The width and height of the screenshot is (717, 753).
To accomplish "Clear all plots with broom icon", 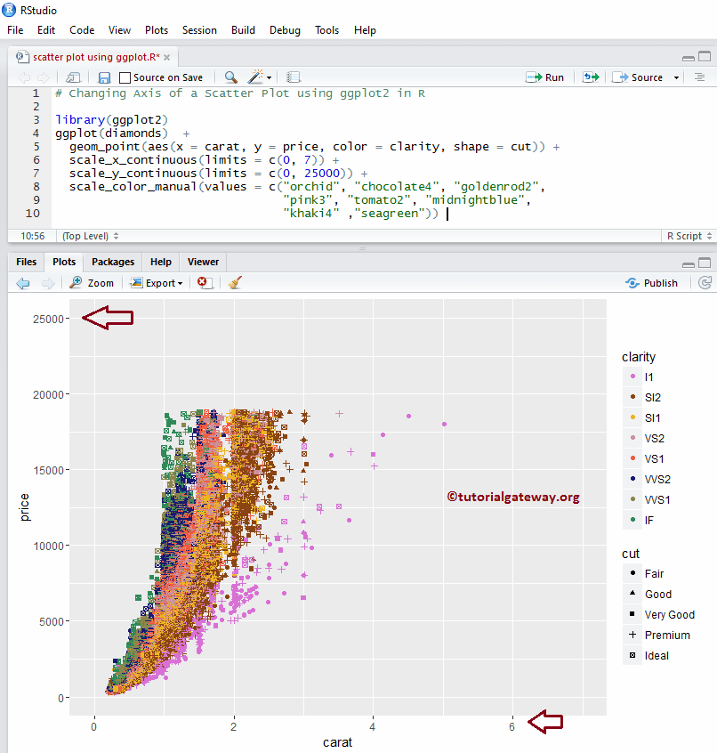I will coord(235,282).
